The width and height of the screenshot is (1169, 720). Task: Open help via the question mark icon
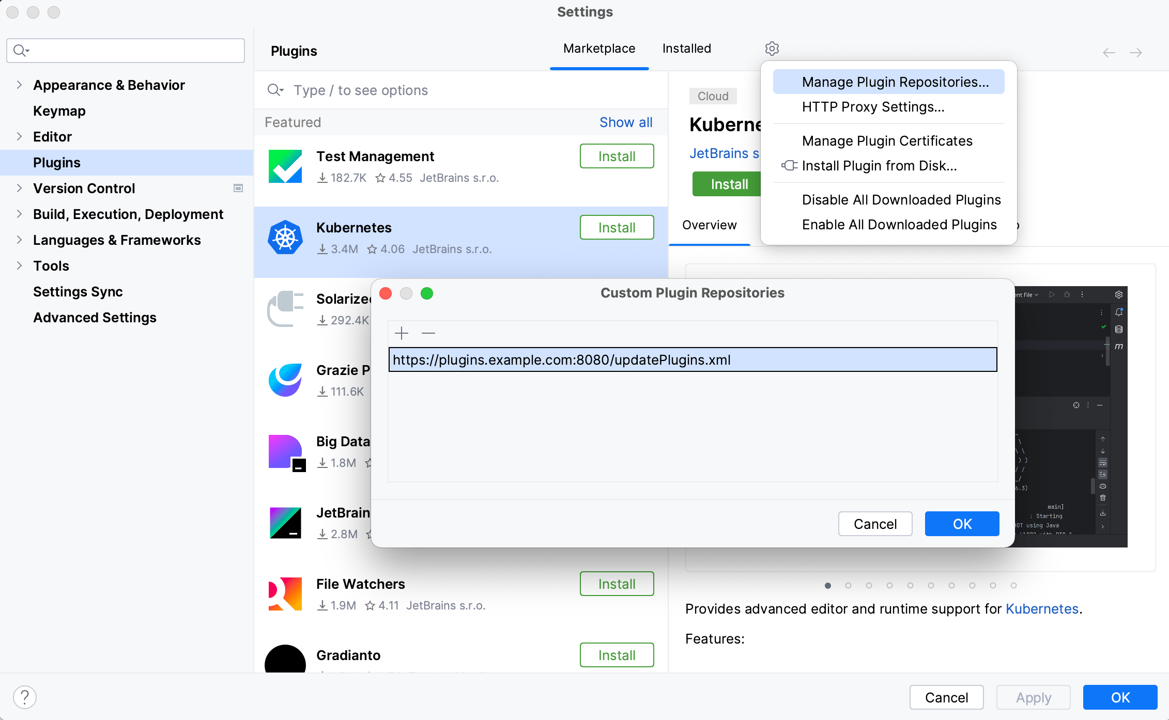pyautogui.click(x=25, y=697)
